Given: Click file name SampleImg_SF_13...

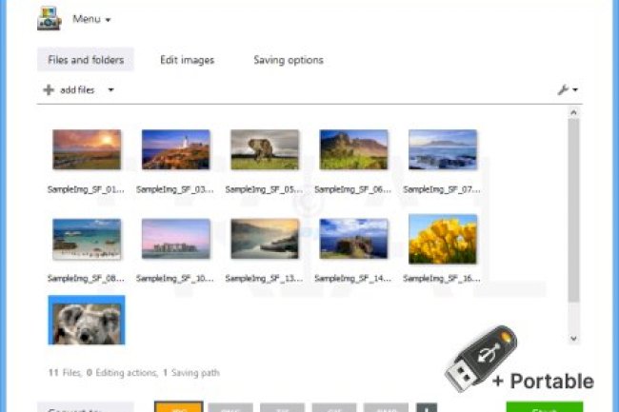Looking at the screenshot, I should tap(264, 279).
